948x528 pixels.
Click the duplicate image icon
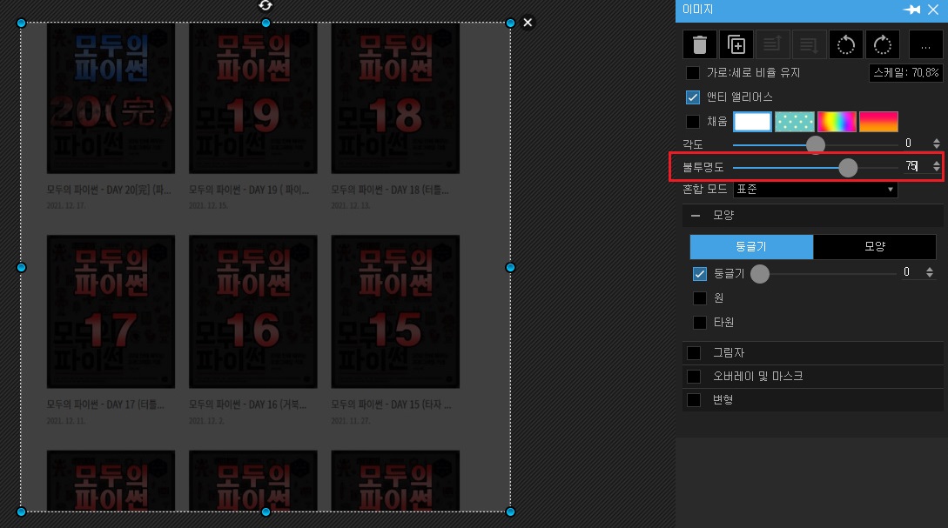[x=736, y=44]
